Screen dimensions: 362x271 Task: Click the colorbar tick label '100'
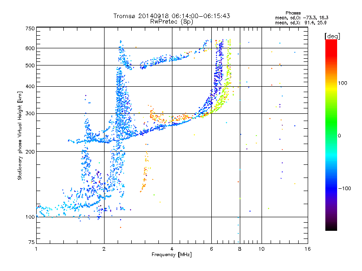coord(343,83)
